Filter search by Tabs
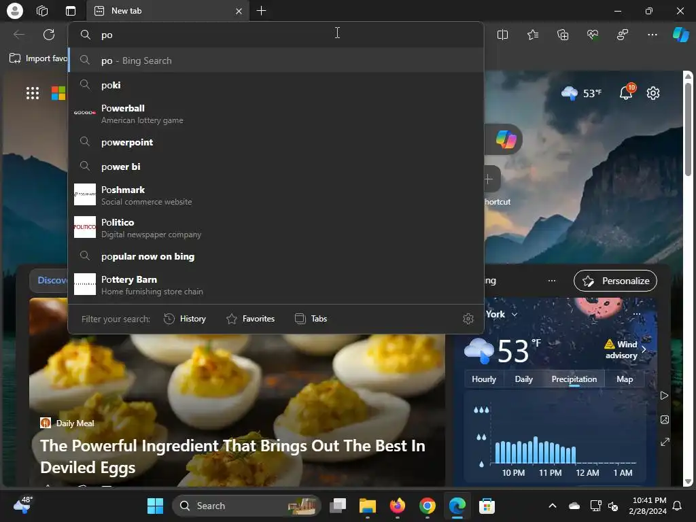The width and height of the screenshot is (696, 522). pos(311,319)
